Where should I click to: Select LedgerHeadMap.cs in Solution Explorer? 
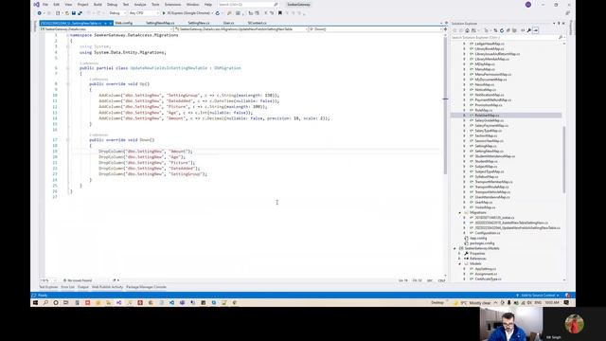click(x=490, y=44)
